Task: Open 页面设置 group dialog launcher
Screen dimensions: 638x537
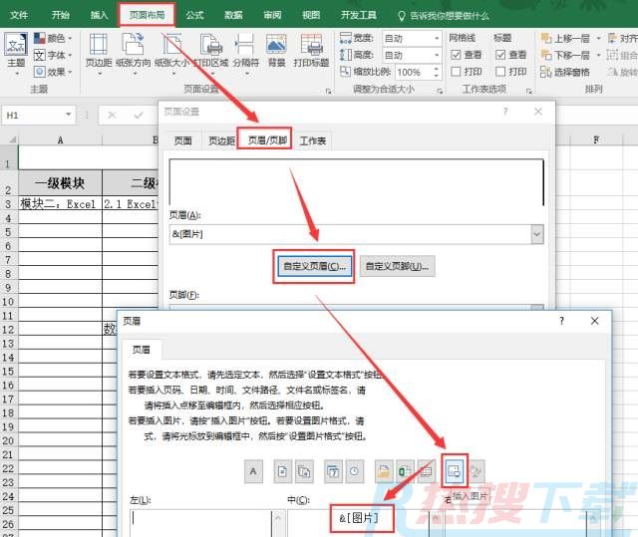Action: click(x=328, y=92)
